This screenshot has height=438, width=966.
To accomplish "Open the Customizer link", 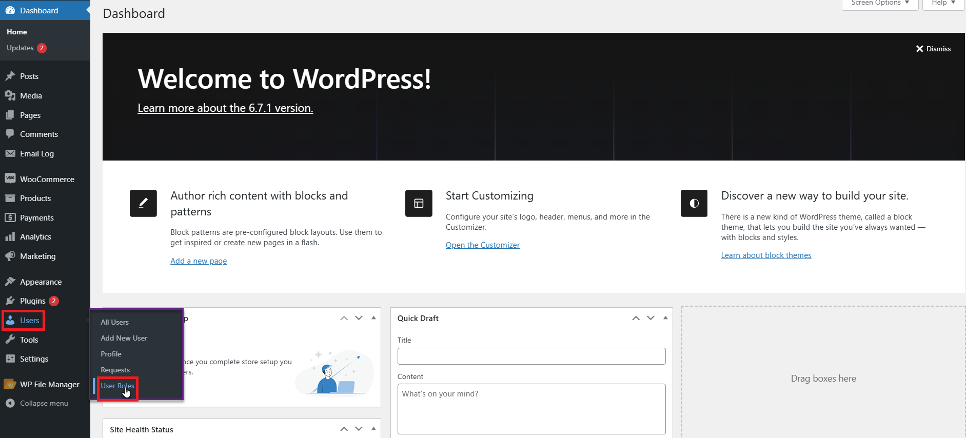I will tap(483, 245).
